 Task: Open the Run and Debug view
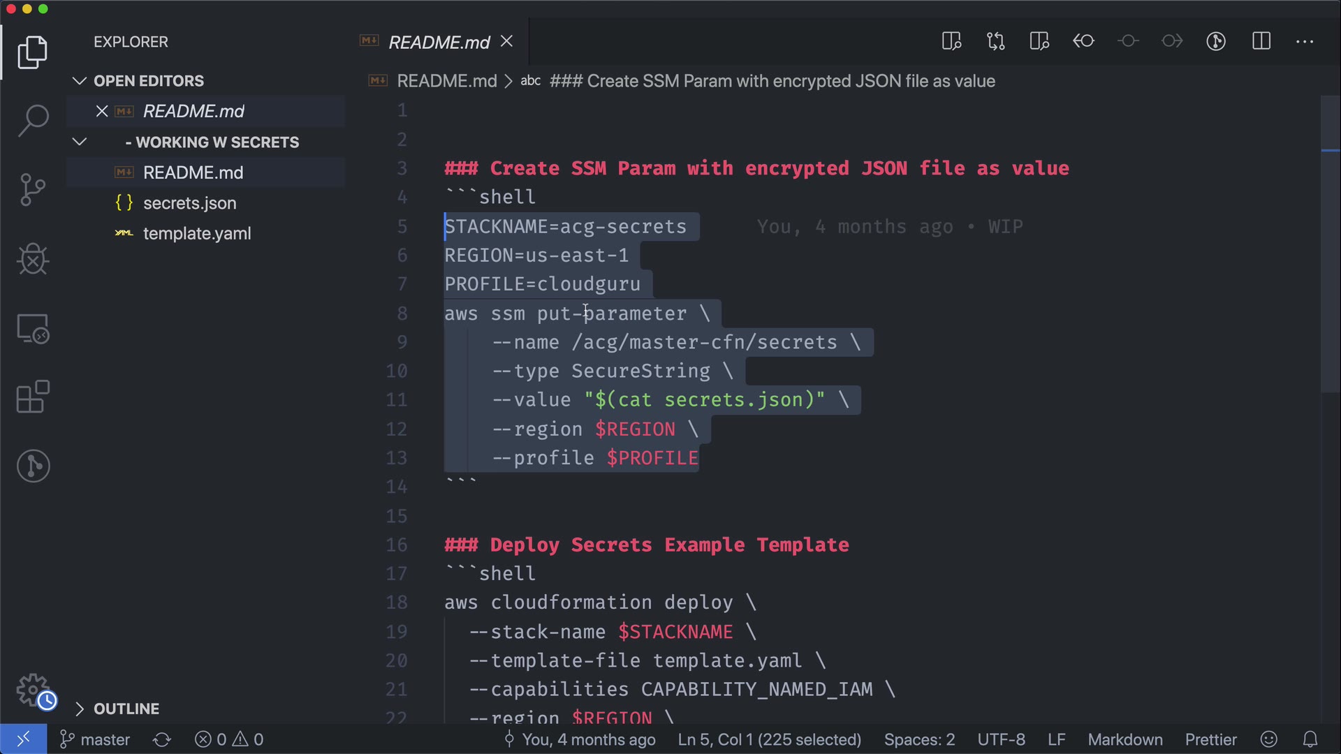[x=33, y=259]
